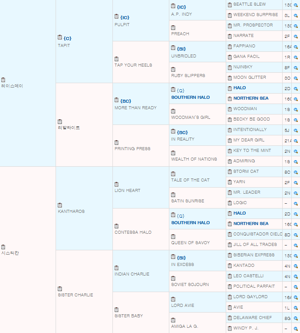Click the clipboard icon above SISTER CHARLIE
Screen dimensions: 300x333
(x=60, y=289)
